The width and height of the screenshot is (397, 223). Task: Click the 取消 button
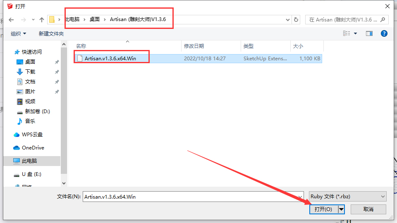coord(368,209)
